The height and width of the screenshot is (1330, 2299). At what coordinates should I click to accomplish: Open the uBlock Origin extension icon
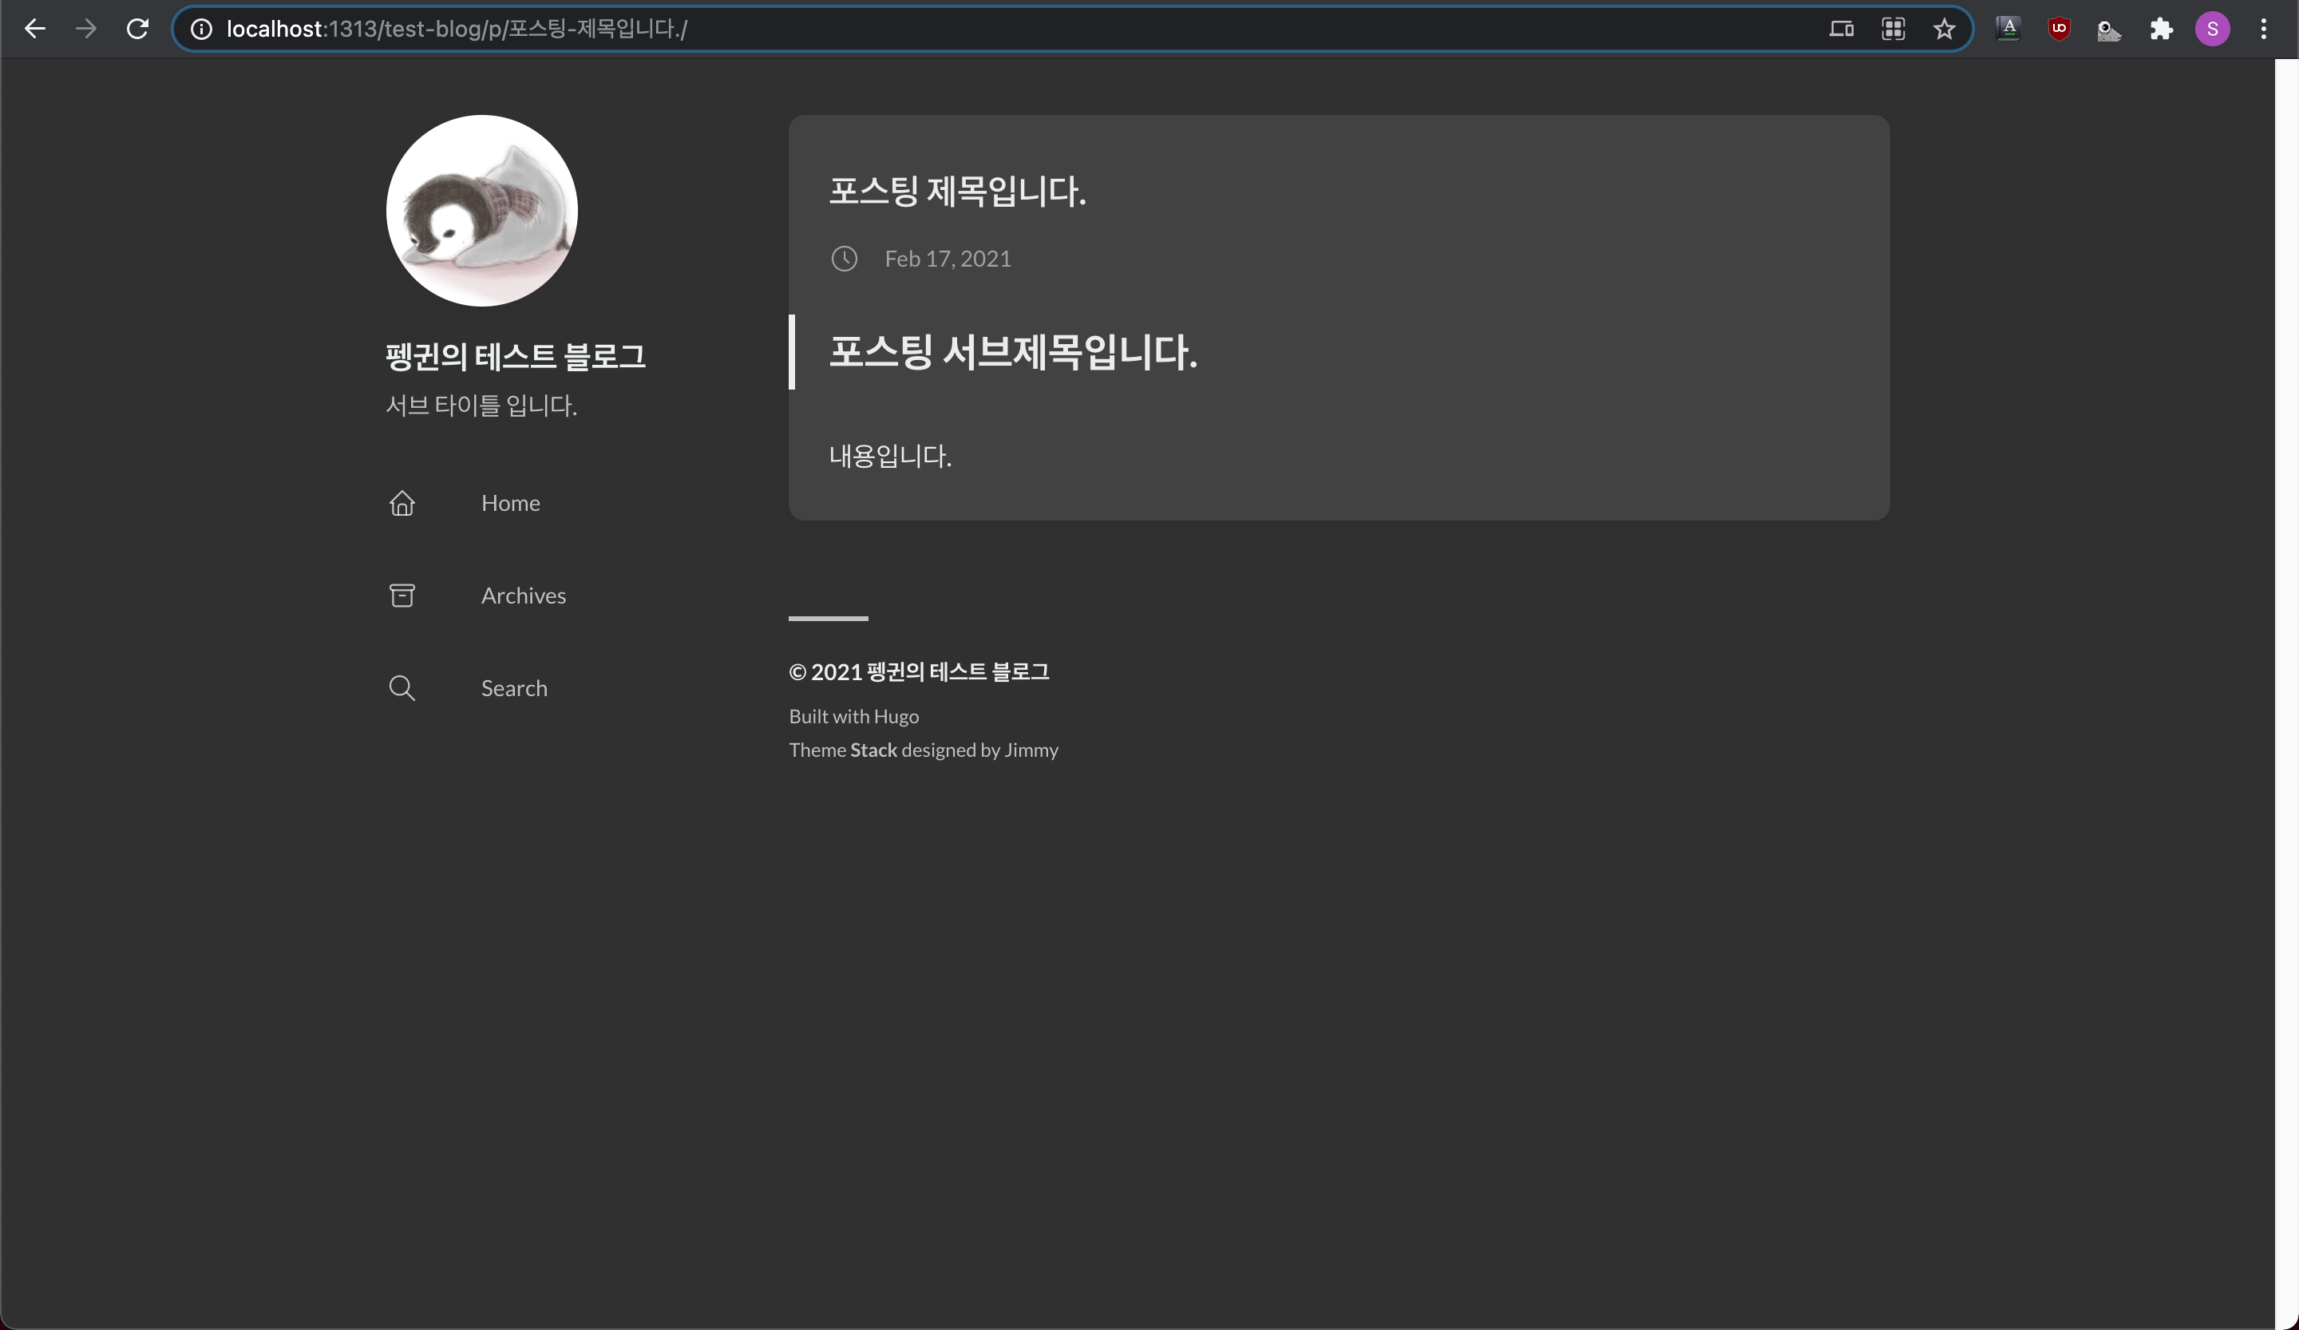[x=2059, y=30]
